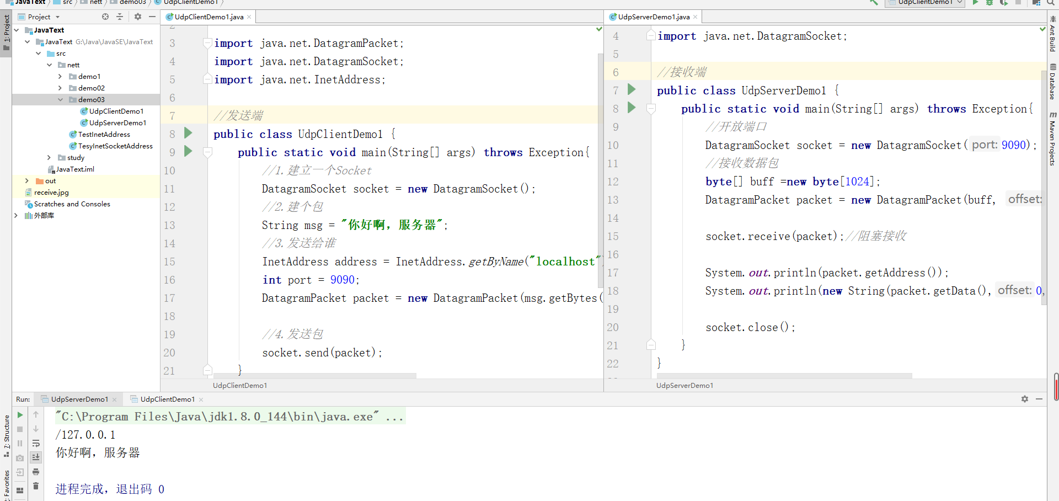Click UdpServerDemo1 breadcrumb below editor
Image resolution: width=1059 pixels, height=501 pixels.
click(x=684, y=385)
